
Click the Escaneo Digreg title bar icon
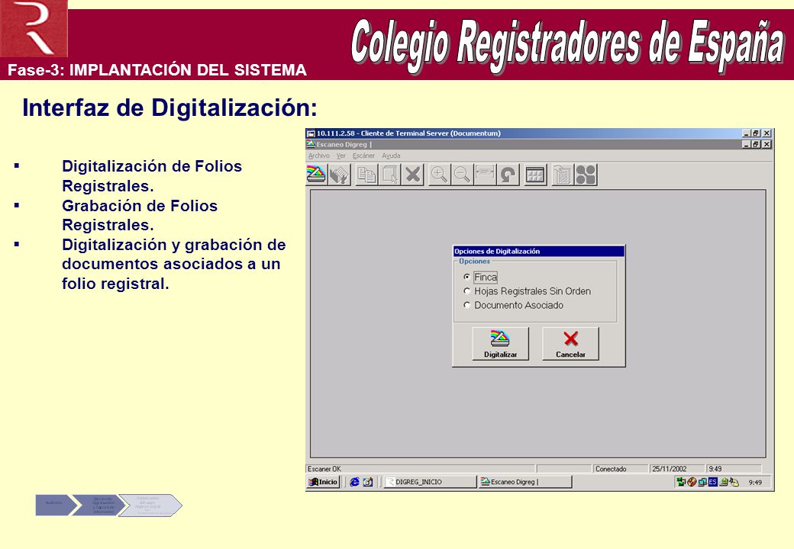click(x=311, y=144)
